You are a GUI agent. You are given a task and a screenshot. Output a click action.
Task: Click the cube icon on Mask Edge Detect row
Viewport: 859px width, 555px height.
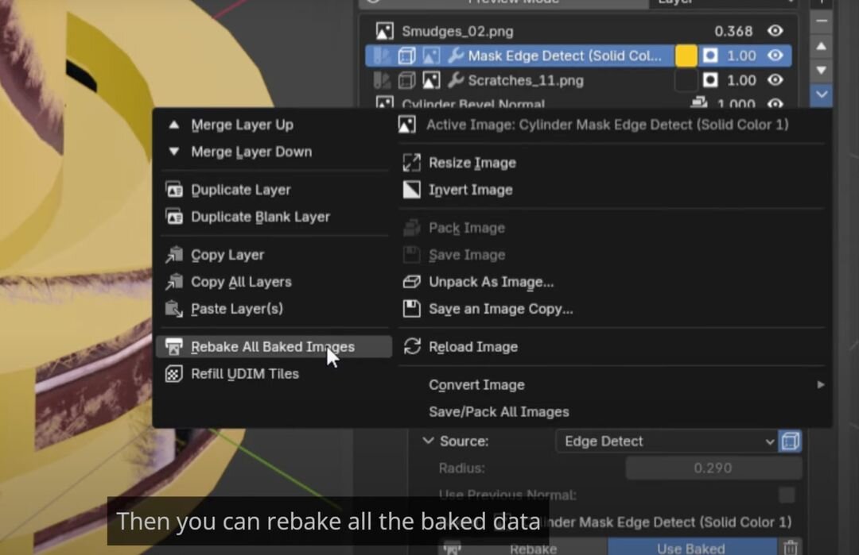[x=406, y=56]
